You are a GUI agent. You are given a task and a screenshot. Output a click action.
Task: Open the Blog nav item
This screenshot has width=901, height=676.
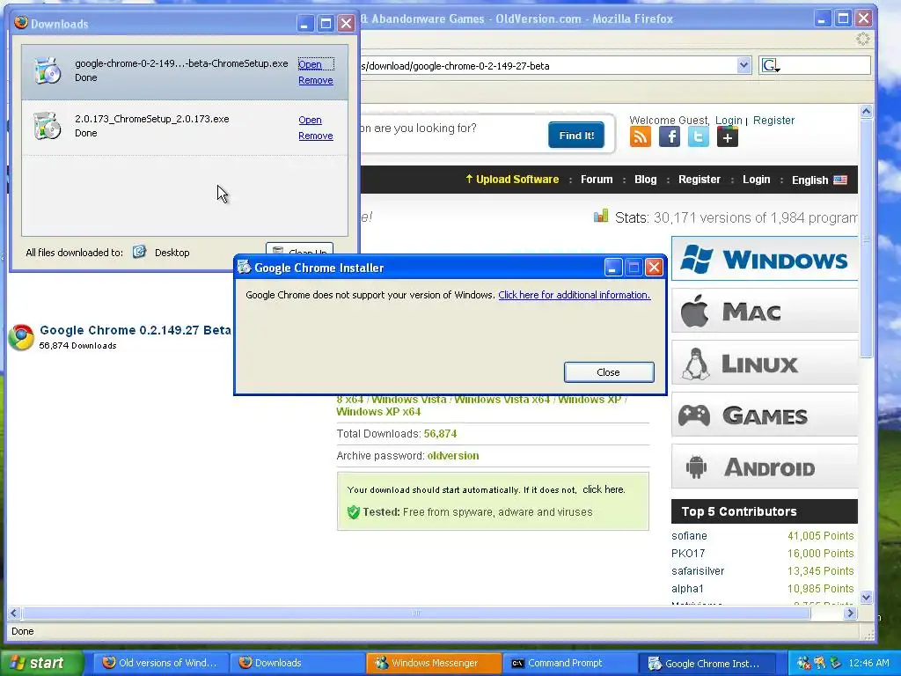click(x=645, y=180)
